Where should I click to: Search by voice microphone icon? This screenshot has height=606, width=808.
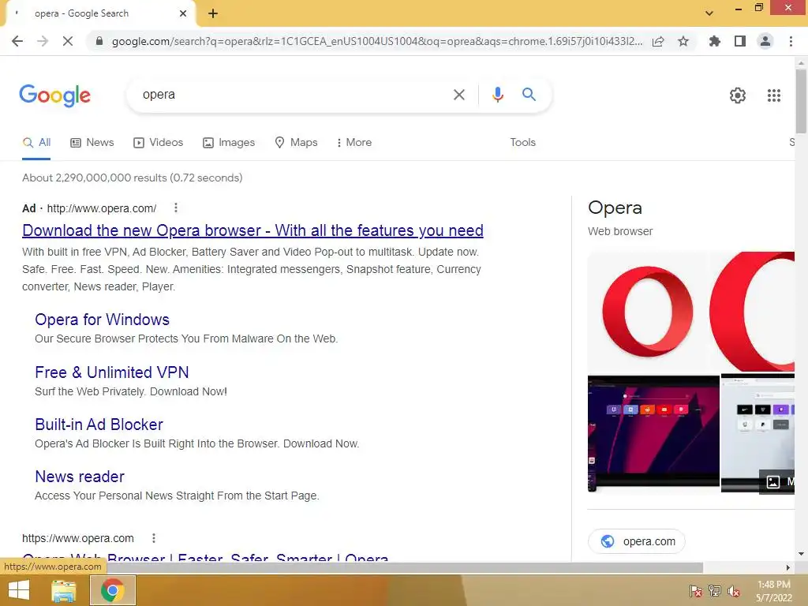click(x=497, y=95)
